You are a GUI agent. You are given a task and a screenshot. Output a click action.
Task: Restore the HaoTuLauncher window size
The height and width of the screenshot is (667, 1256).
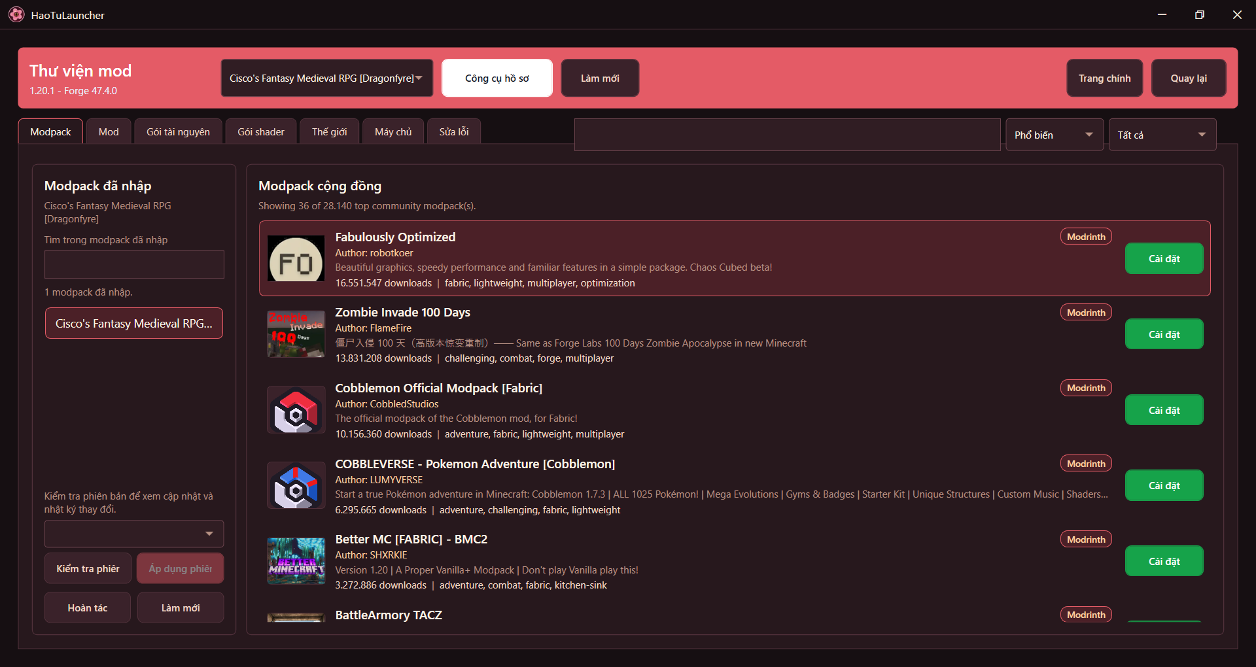click(1199, 14)
